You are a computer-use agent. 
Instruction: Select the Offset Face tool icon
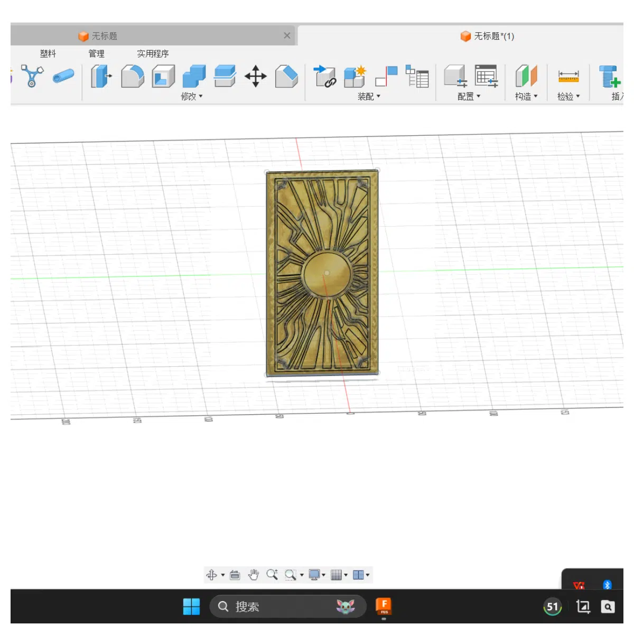point(225,76)
